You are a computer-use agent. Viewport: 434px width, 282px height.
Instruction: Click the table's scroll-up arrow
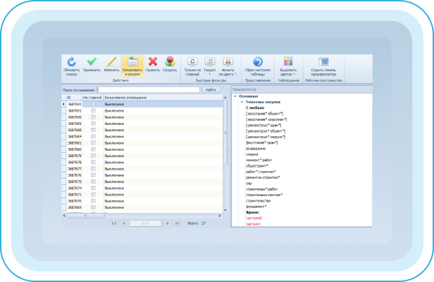(225, 98)
